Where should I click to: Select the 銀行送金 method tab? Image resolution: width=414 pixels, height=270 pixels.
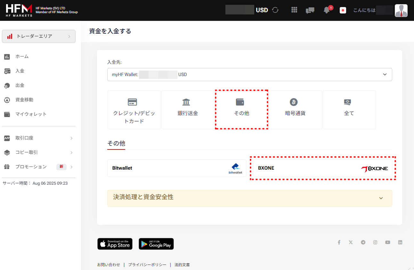click(x=188, y=110)
